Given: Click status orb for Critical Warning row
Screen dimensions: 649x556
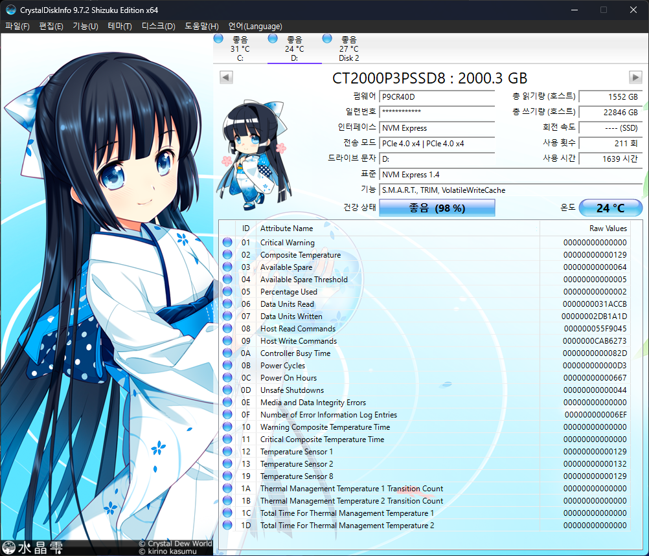Looking at the screenshot, I should pos(227,243).
